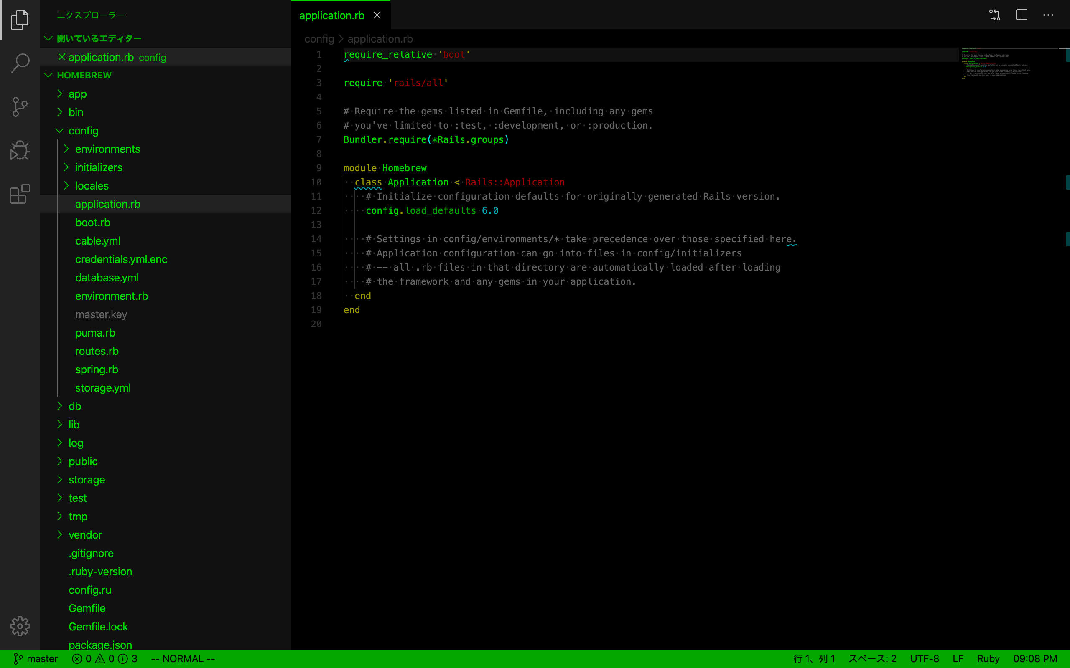Click the Open Changes compare icon
Screen dimensions: 1070x668
[x=995, y=15]
